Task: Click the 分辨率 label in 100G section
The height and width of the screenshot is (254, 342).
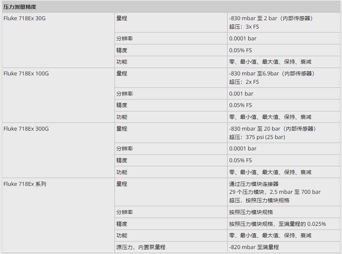Action: click(x=124, y=94)
